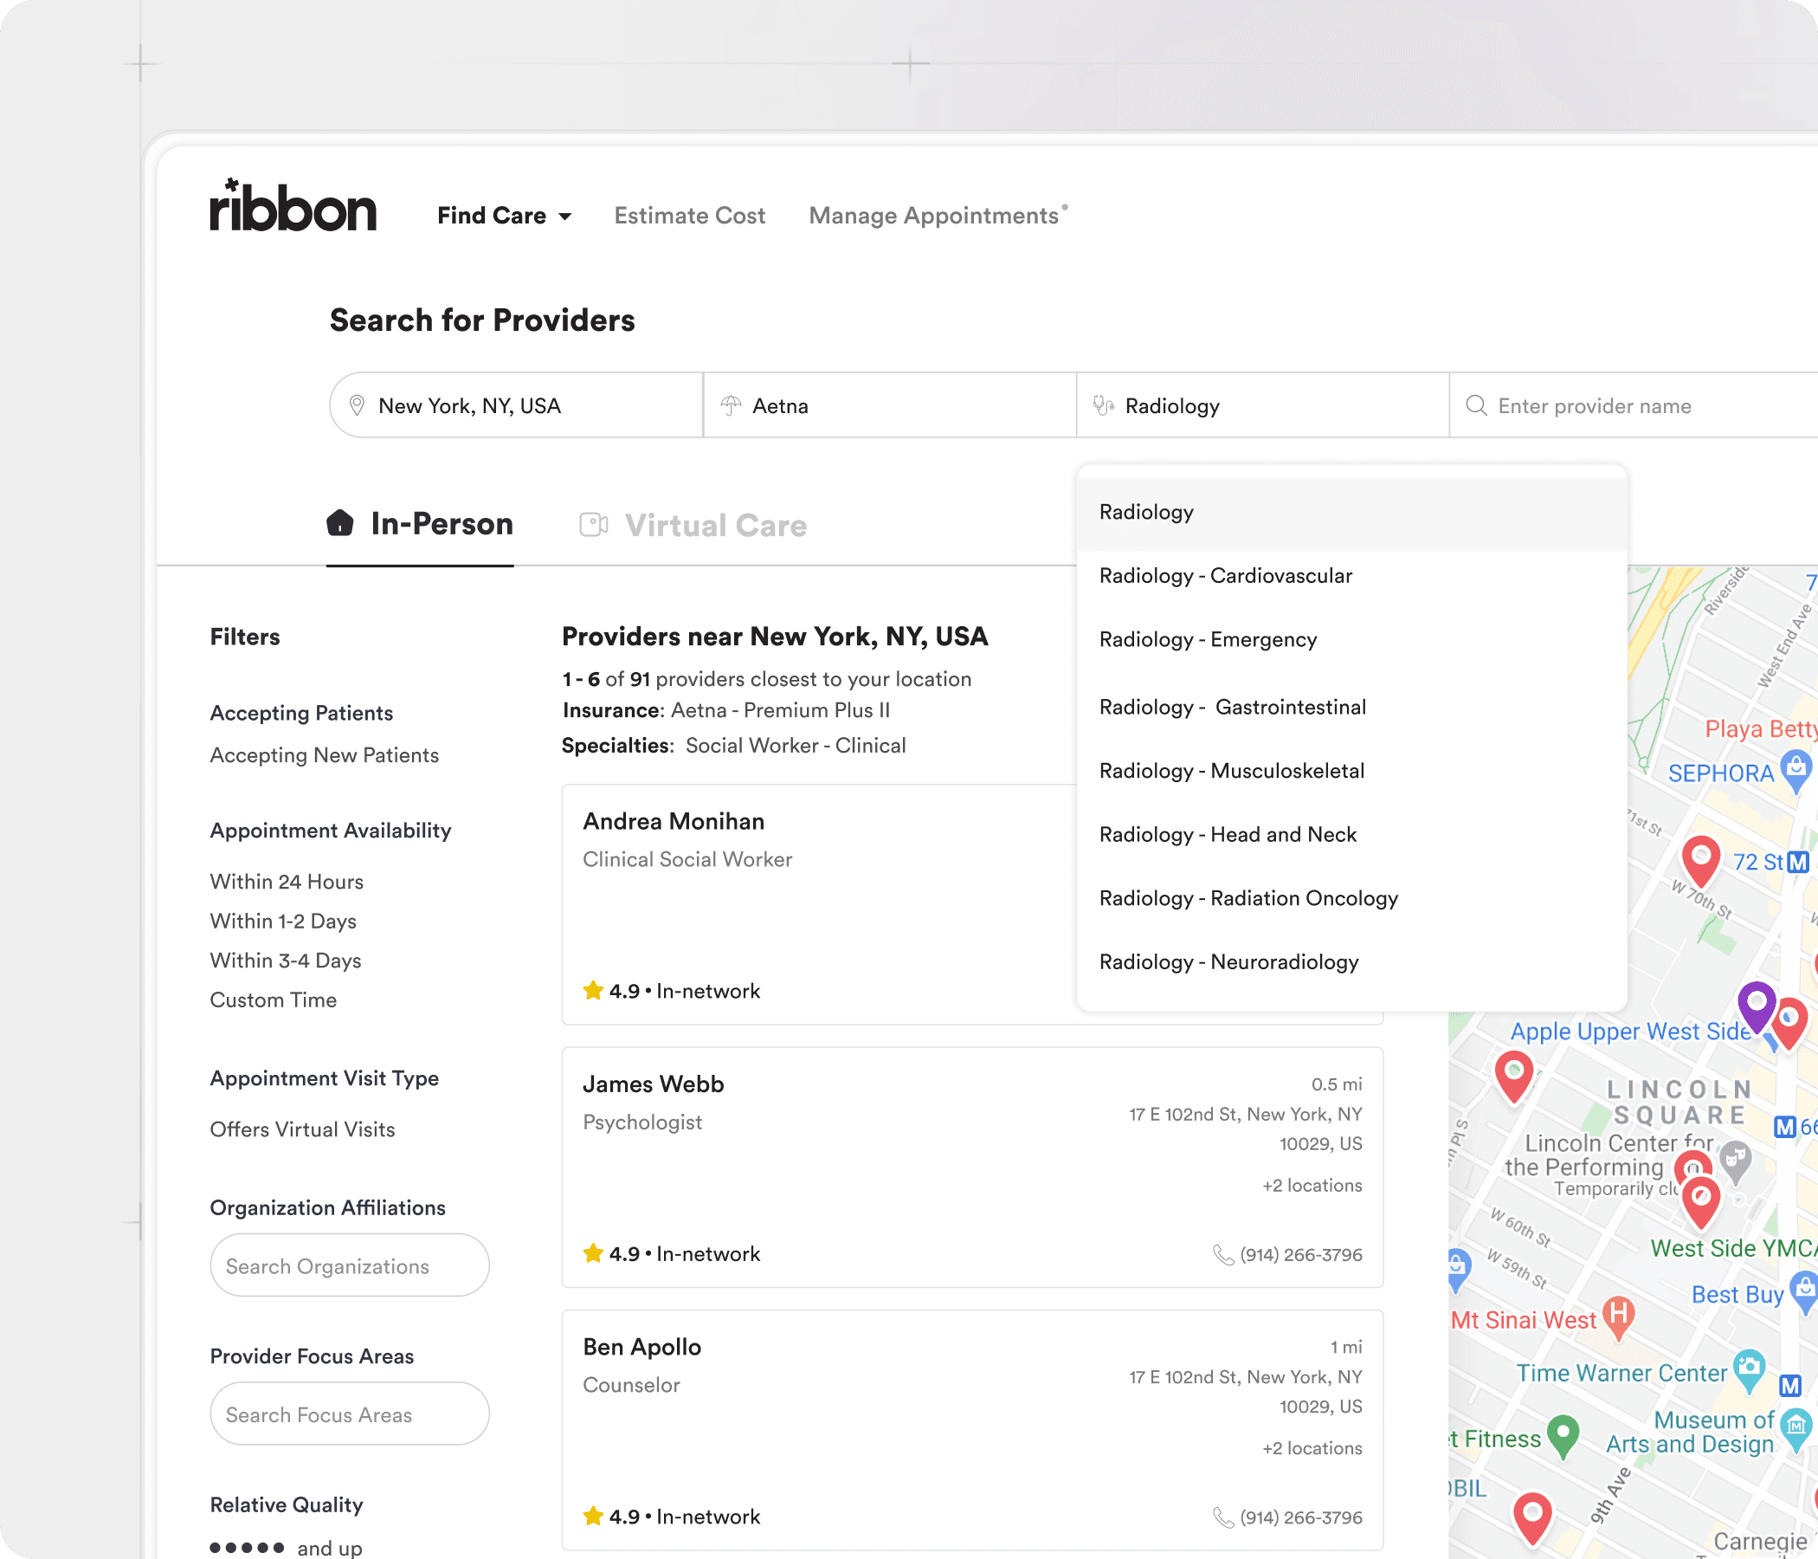Image resolution: width=1818 pixels, height=1559 pixels.
Task: Click the Lincoln Center theater marker
Action: [1735, 1161]
